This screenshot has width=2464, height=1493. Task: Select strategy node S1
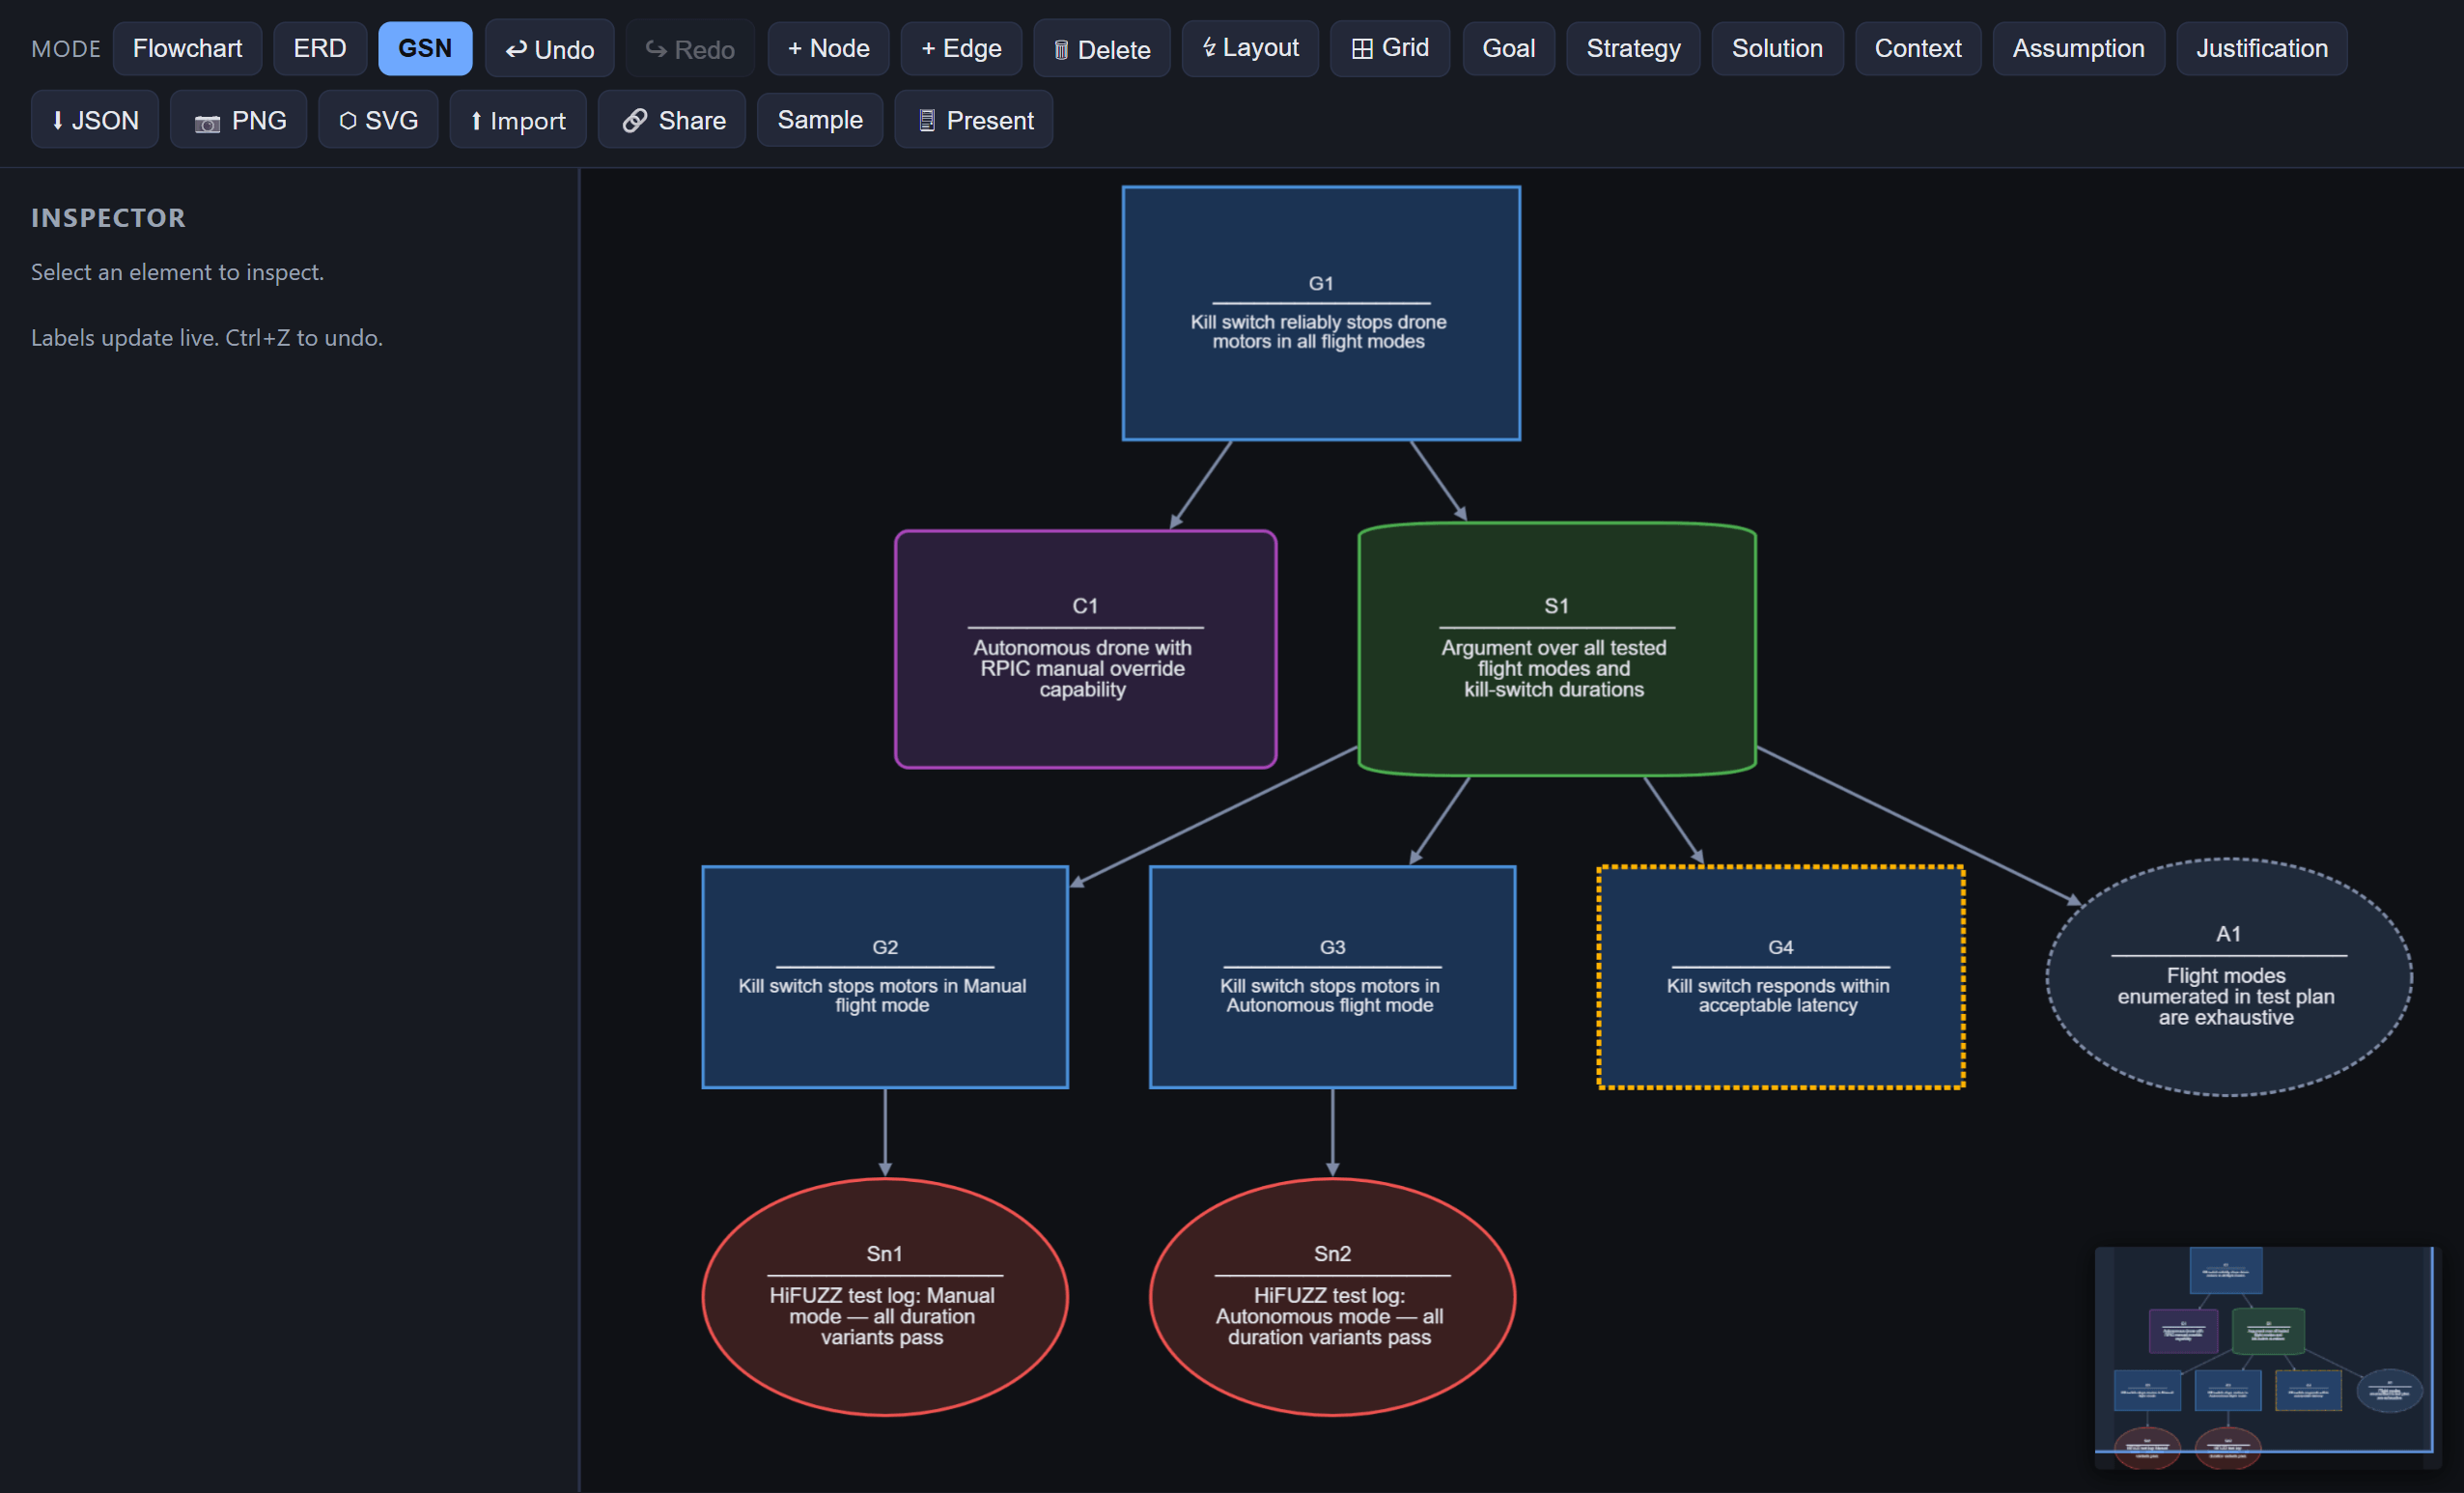tap(1557, 649)
